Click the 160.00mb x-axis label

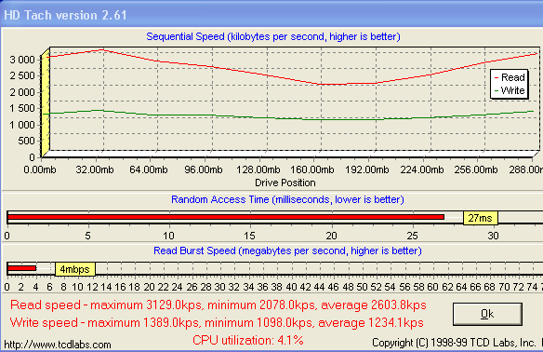[312, 169]
